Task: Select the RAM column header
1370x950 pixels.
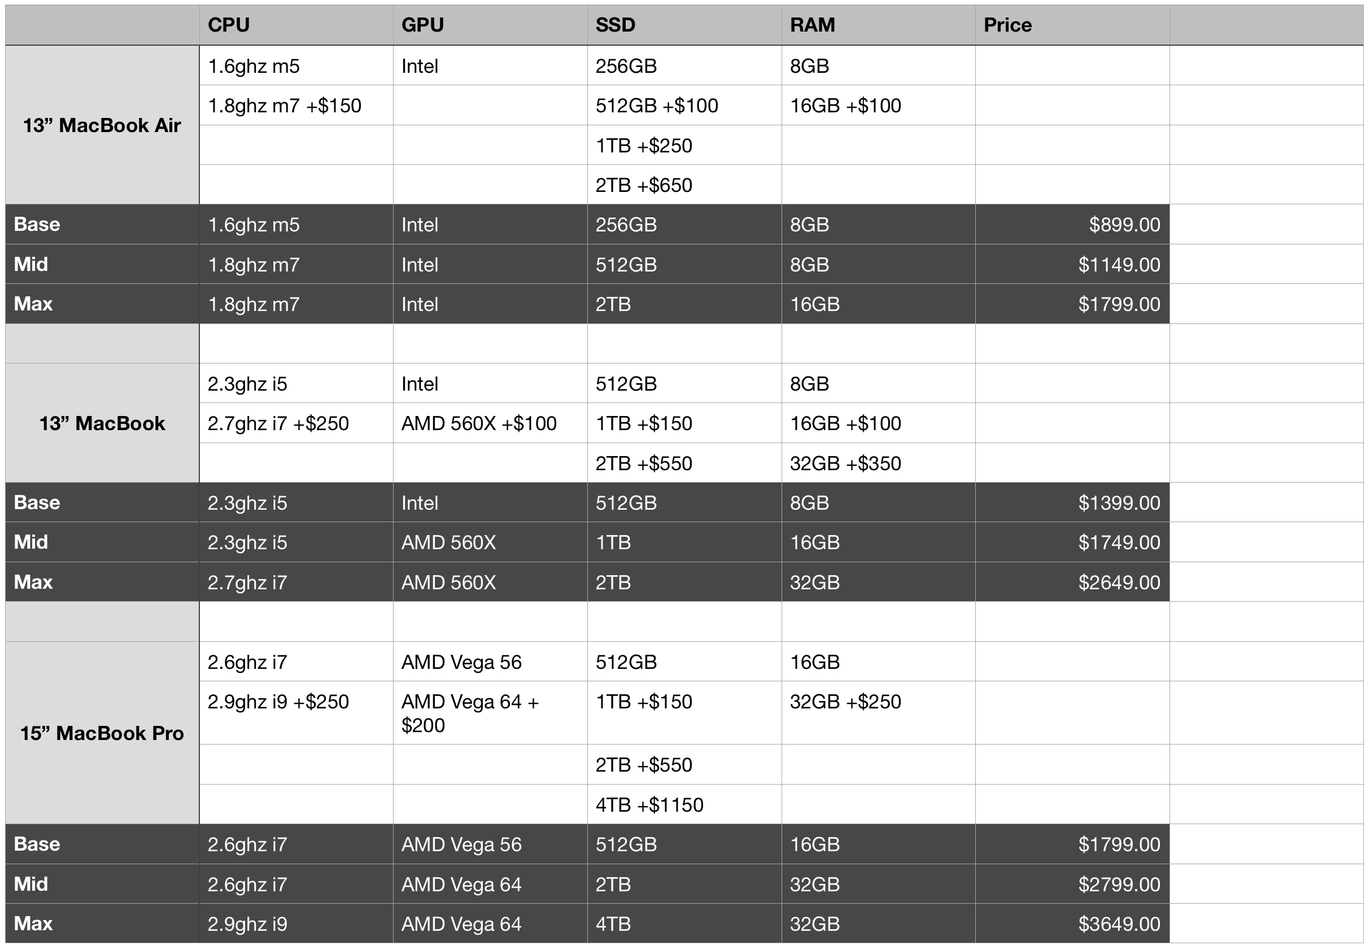Action: point(878,25)
